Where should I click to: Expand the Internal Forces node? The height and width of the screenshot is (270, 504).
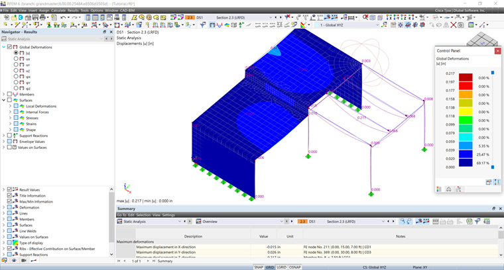[10, 112]
